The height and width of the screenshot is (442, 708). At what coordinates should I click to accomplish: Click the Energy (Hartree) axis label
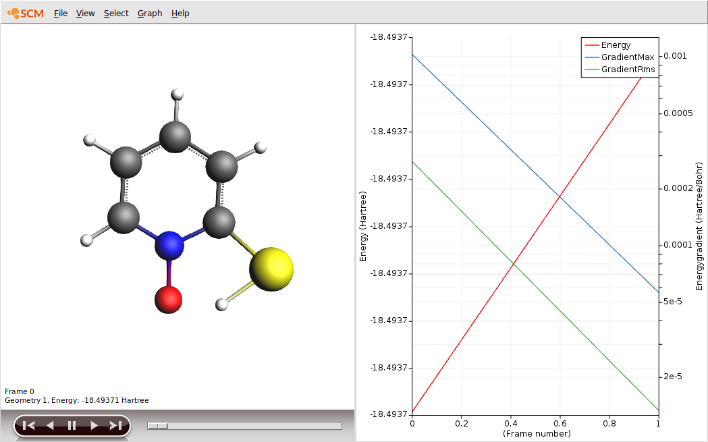click(363, 227)
